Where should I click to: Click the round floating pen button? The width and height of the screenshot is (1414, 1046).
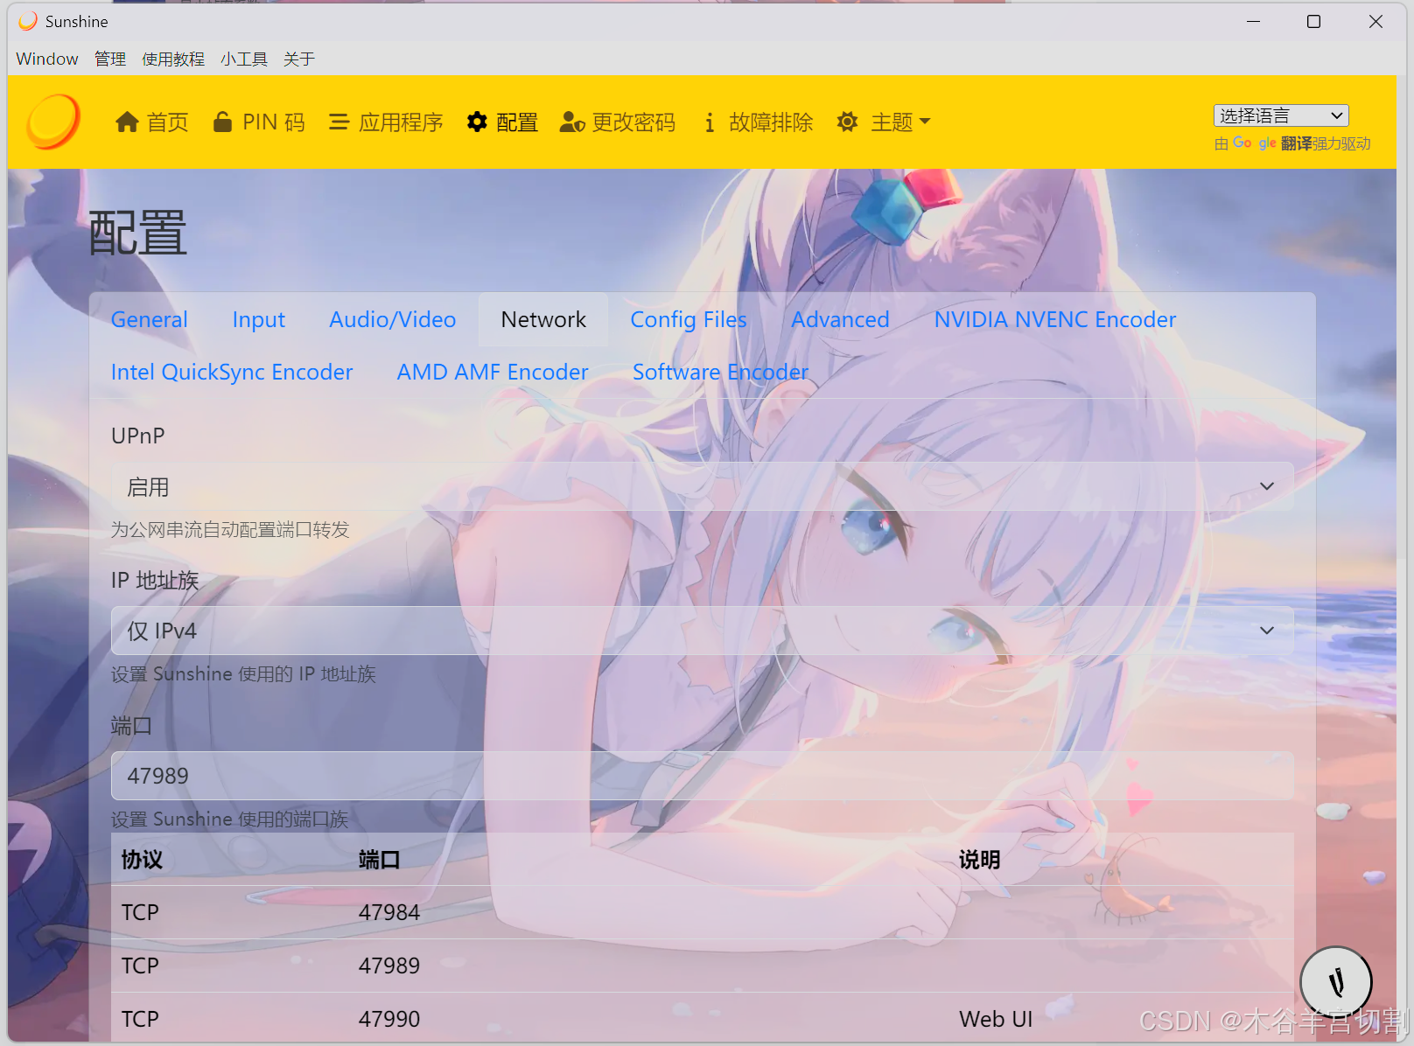coord(1336,982)
